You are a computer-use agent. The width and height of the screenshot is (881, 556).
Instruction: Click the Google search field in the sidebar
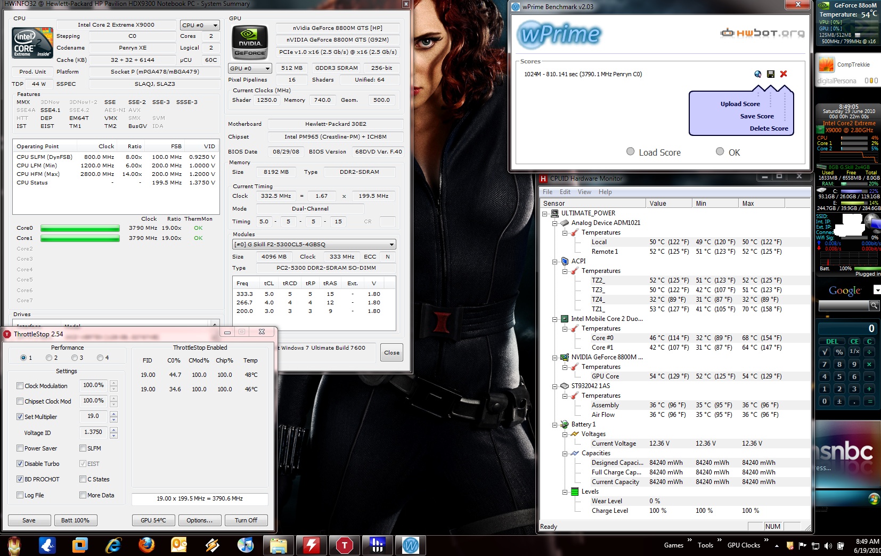click(844, 305)
